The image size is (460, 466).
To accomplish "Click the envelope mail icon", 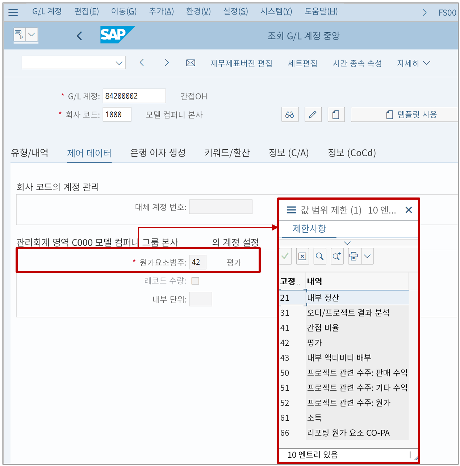I will click(x=191, y=63).
